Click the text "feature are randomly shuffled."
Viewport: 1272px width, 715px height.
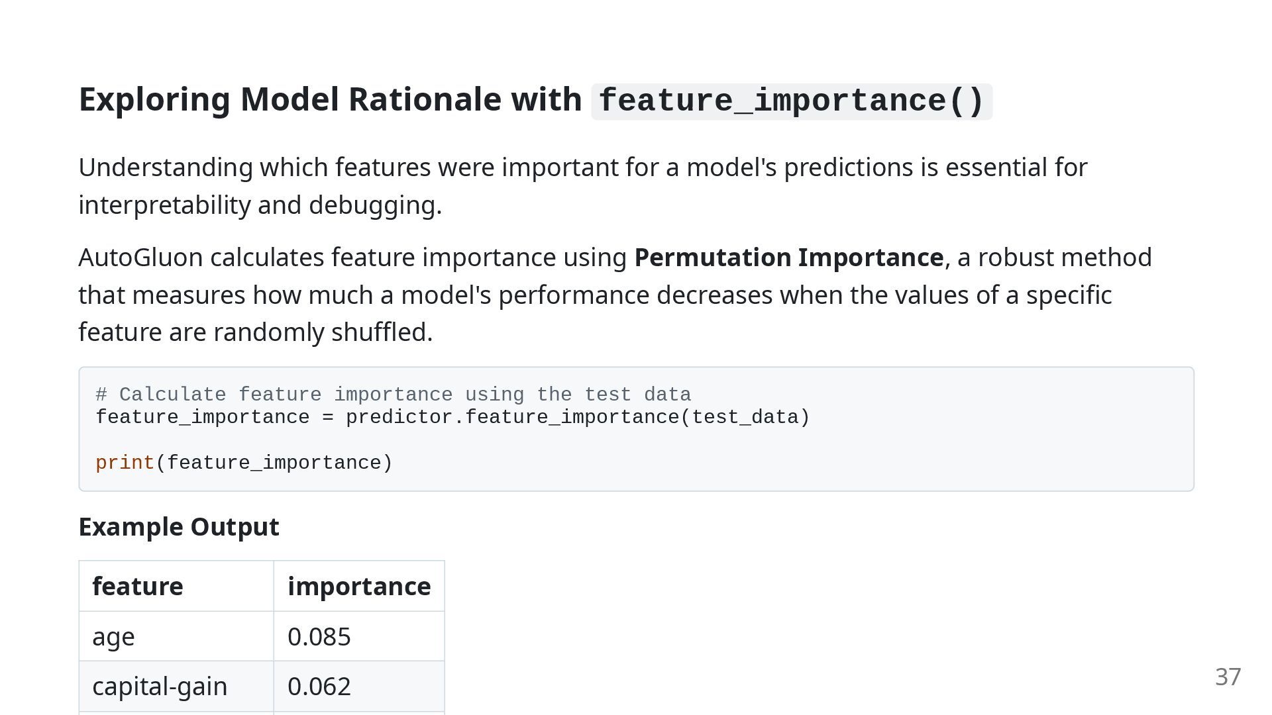(256, 332)
